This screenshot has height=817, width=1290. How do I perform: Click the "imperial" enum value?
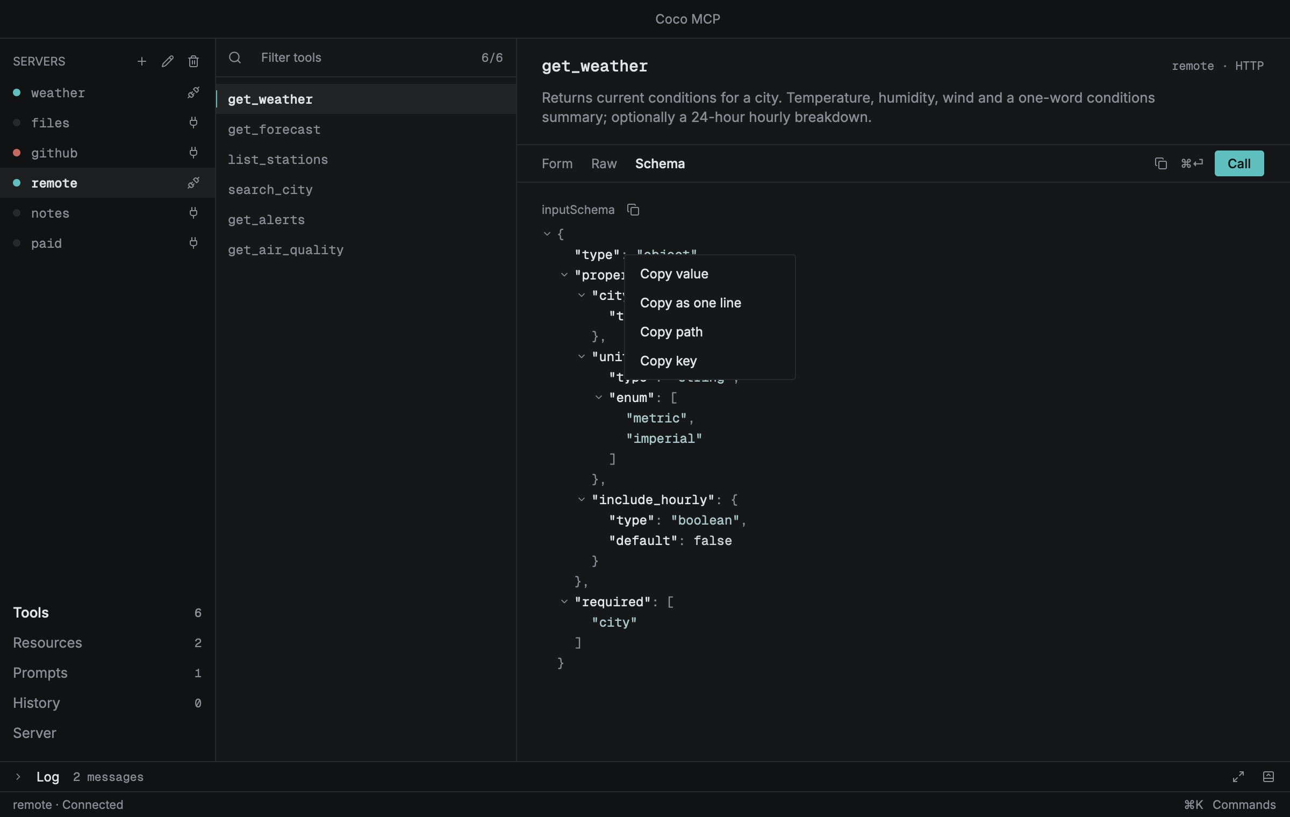(x=664, y=438)
